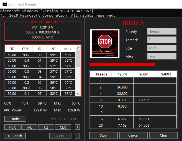182x141 pixels.
Task: Click the 0.4 C0% value for core 01
Action: click(x=26, y=60)
